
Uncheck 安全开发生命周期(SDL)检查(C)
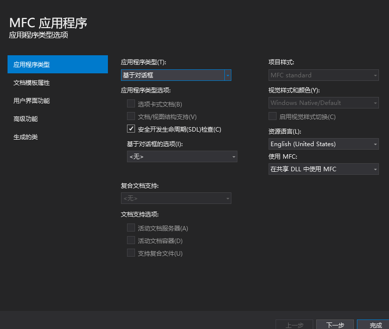click(x=131, y=129)
